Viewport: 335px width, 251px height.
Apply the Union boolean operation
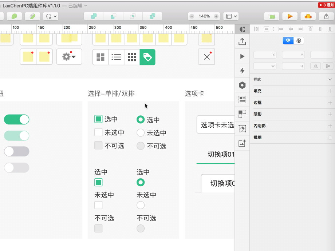[x=94, y=16]
